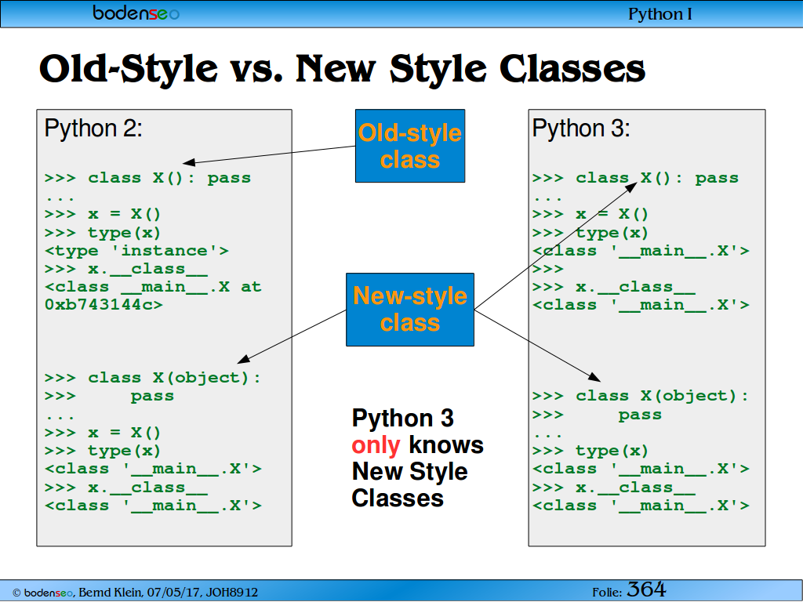The image size is (803, 602).
Task: Click the "<class __main__.X at" output line
Action: click(153, 287)
